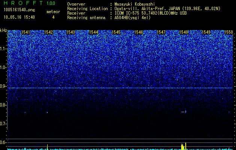Click the 1.0 frequency axis label

pos(3,67)
